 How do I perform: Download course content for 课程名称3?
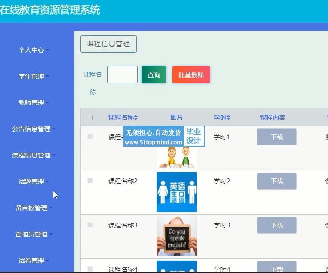click(x=277, y=225)
